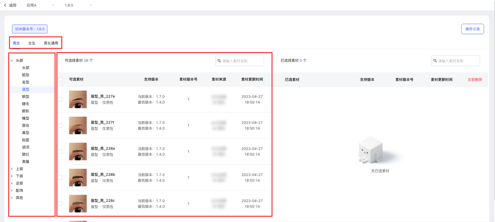Viewport: 495px width, 222px height.
Task: Click eyebrow thumbnail of 眉型_男_228a
Action: pos(78,151)
